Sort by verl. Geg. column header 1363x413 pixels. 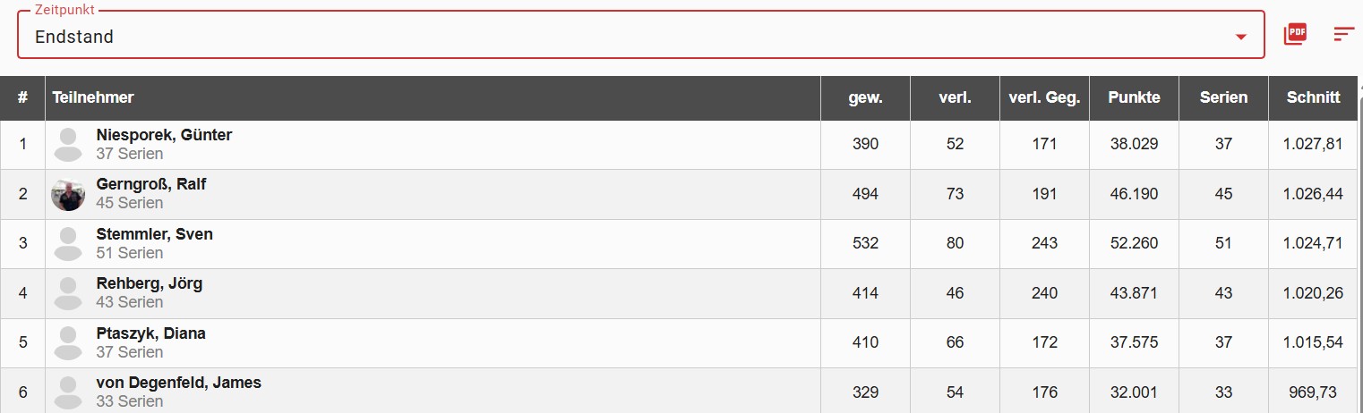[x=1044, y=98]
